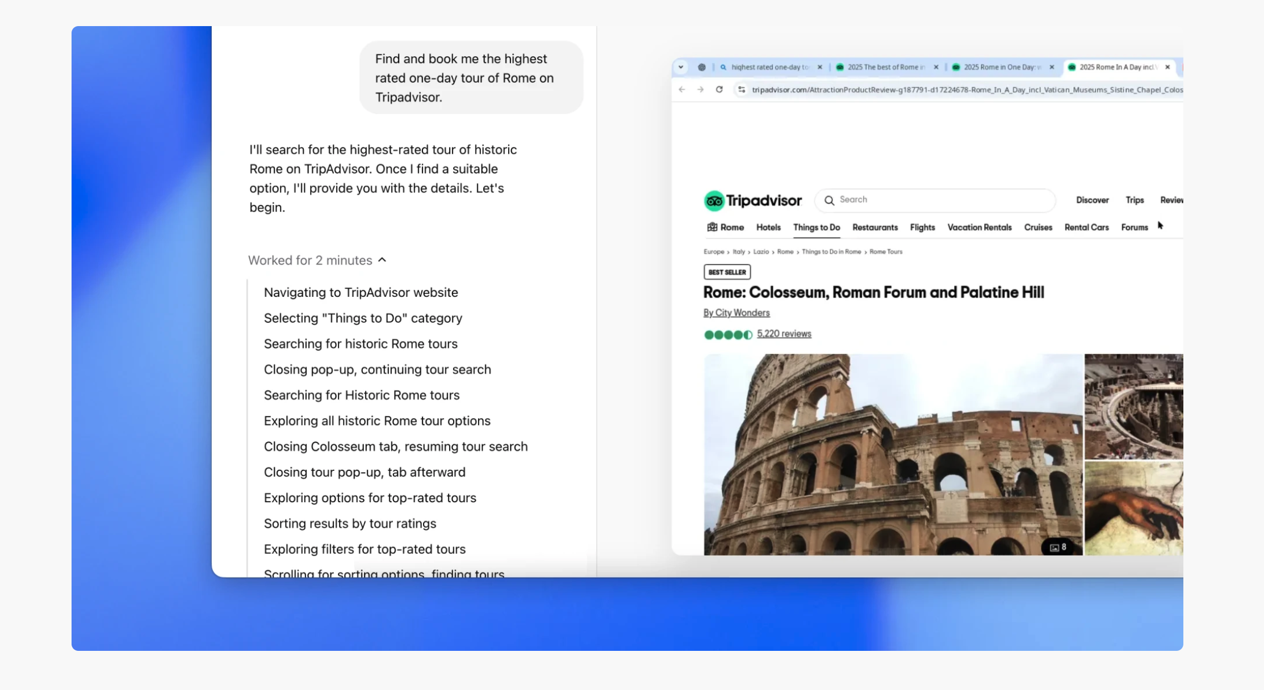
Task: Close the '2025 The best of Rome' tab
Action: (x=936, y=67)
